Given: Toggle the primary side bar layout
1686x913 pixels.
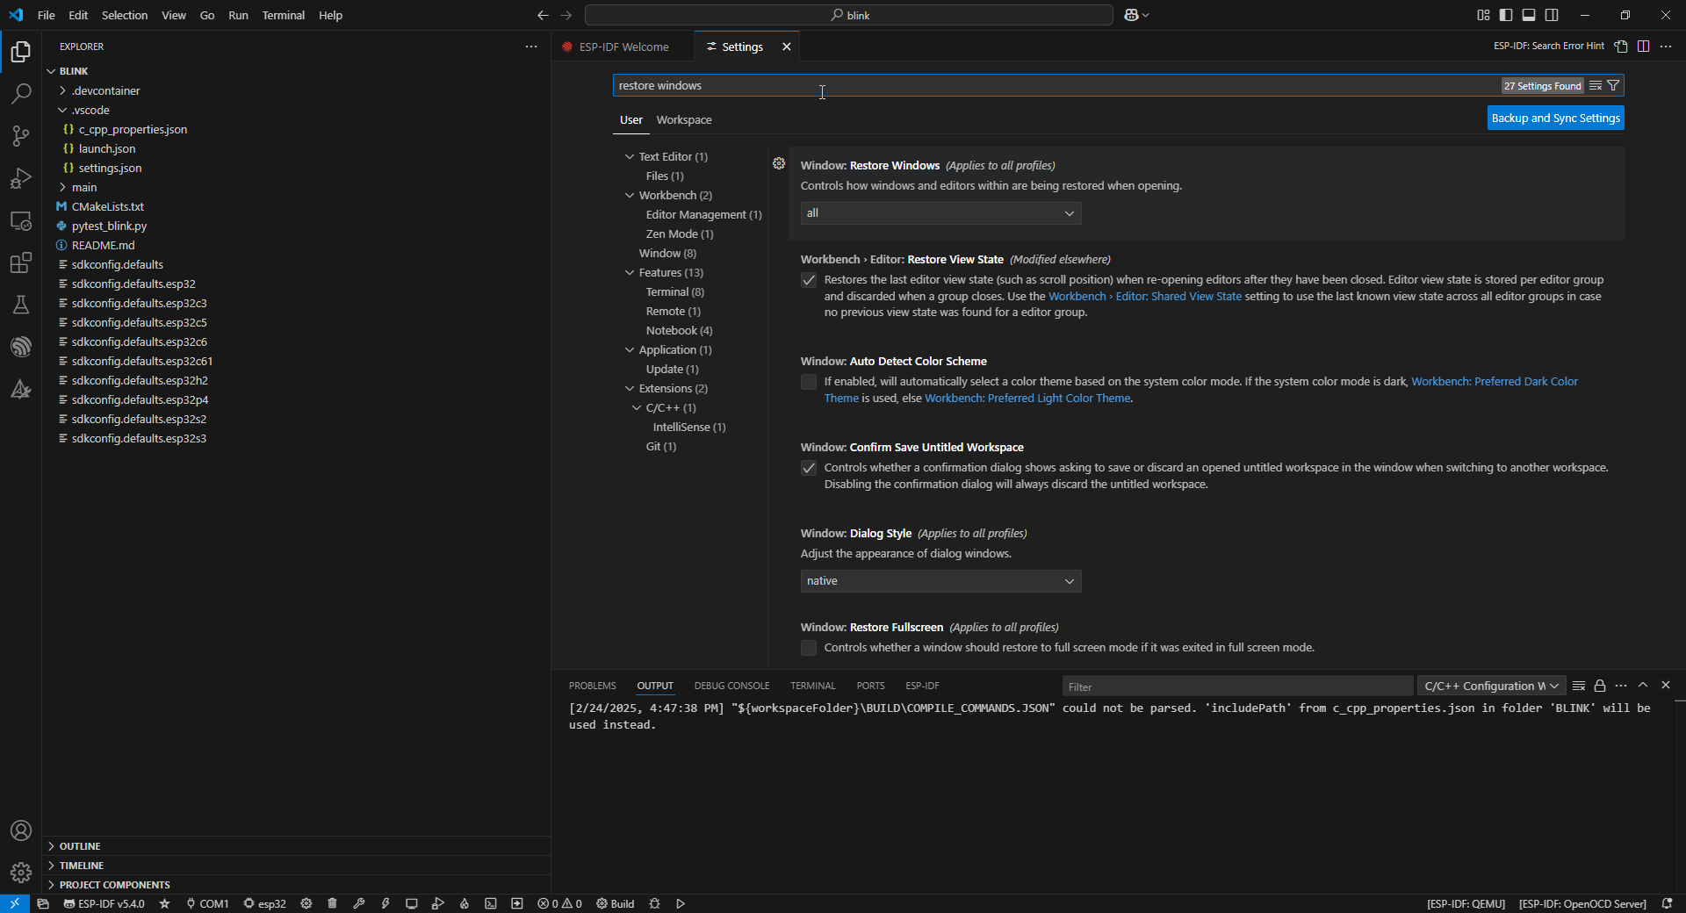Looking at the screenshot, I should 1506,15.
